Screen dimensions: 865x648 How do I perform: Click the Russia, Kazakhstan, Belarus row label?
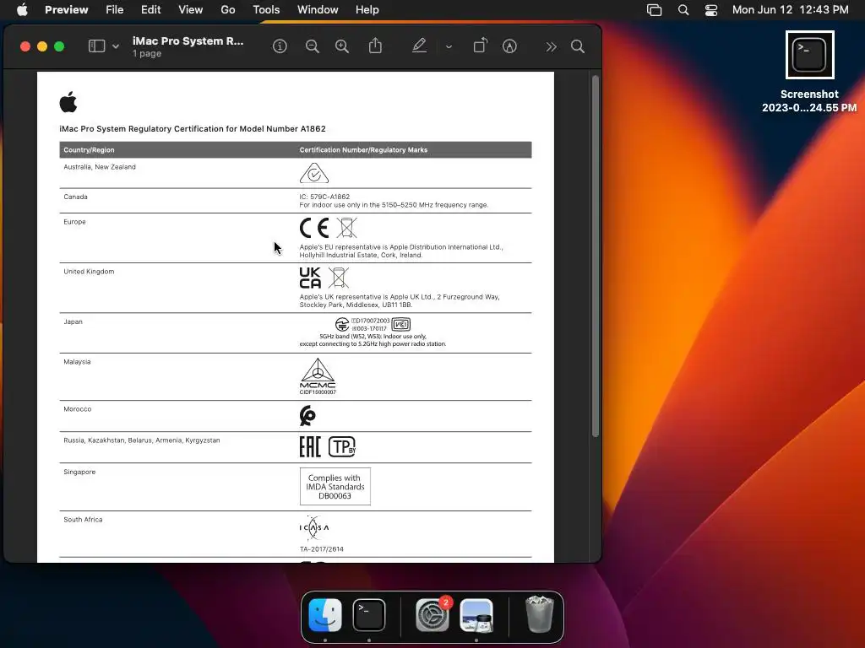[x=141, y=440]
